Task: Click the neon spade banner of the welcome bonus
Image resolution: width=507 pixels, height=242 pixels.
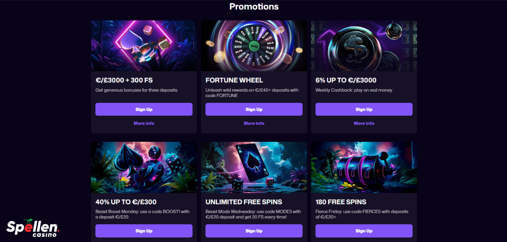Action: (144, 45)
